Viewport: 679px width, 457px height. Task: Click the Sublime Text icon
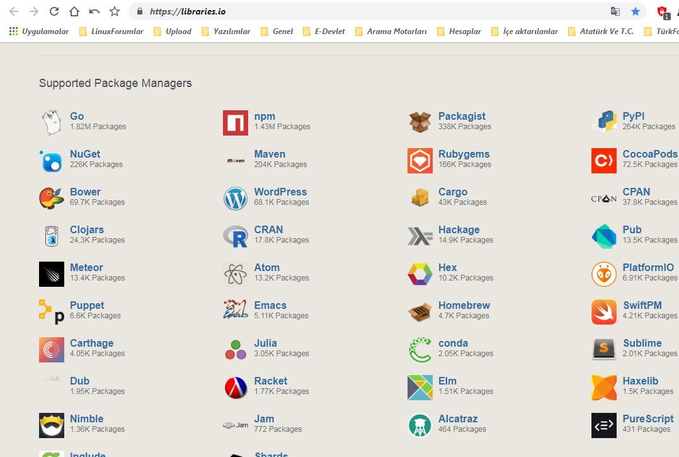[604, 350]
